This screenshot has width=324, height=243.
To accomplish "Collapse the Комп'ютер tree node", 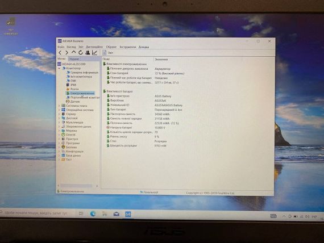I will click(x=59, y=68).
